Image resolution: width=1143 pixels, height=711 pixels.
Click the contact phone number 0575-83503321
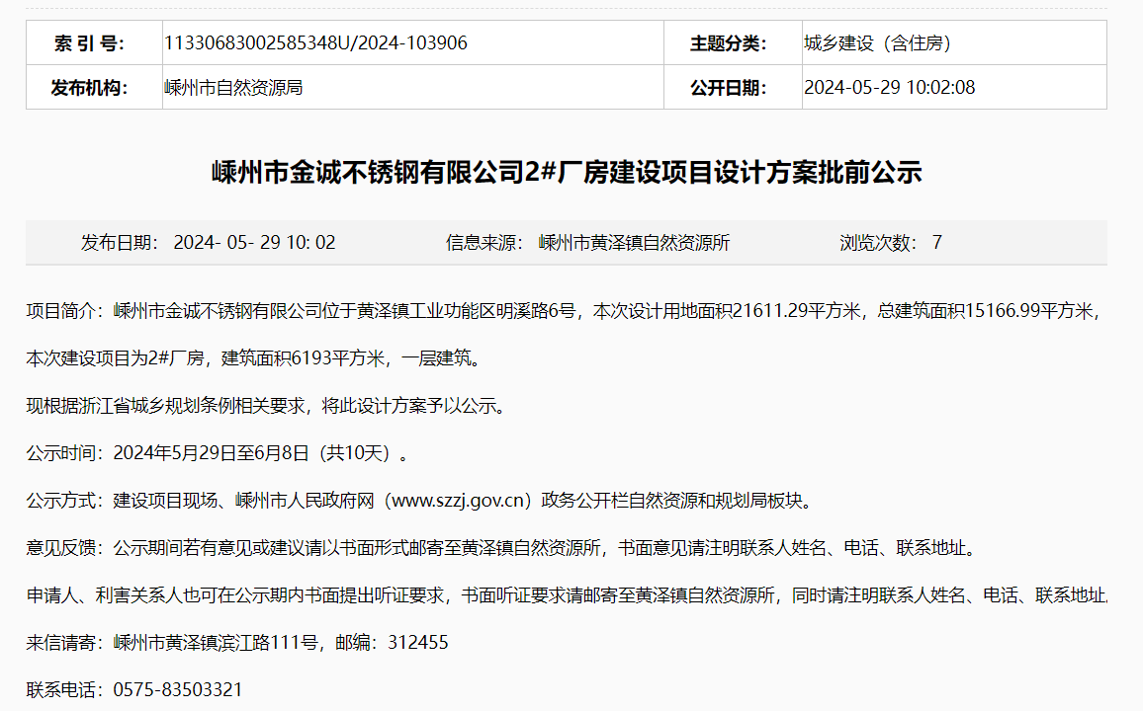tap(178, 689)
